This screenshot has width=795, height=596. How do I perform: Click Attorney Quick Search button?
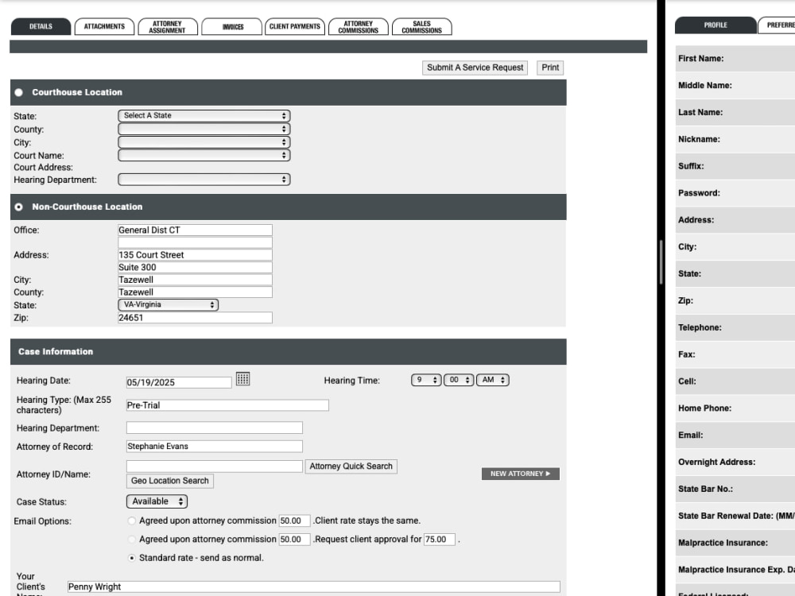click(x=351, y=466)
